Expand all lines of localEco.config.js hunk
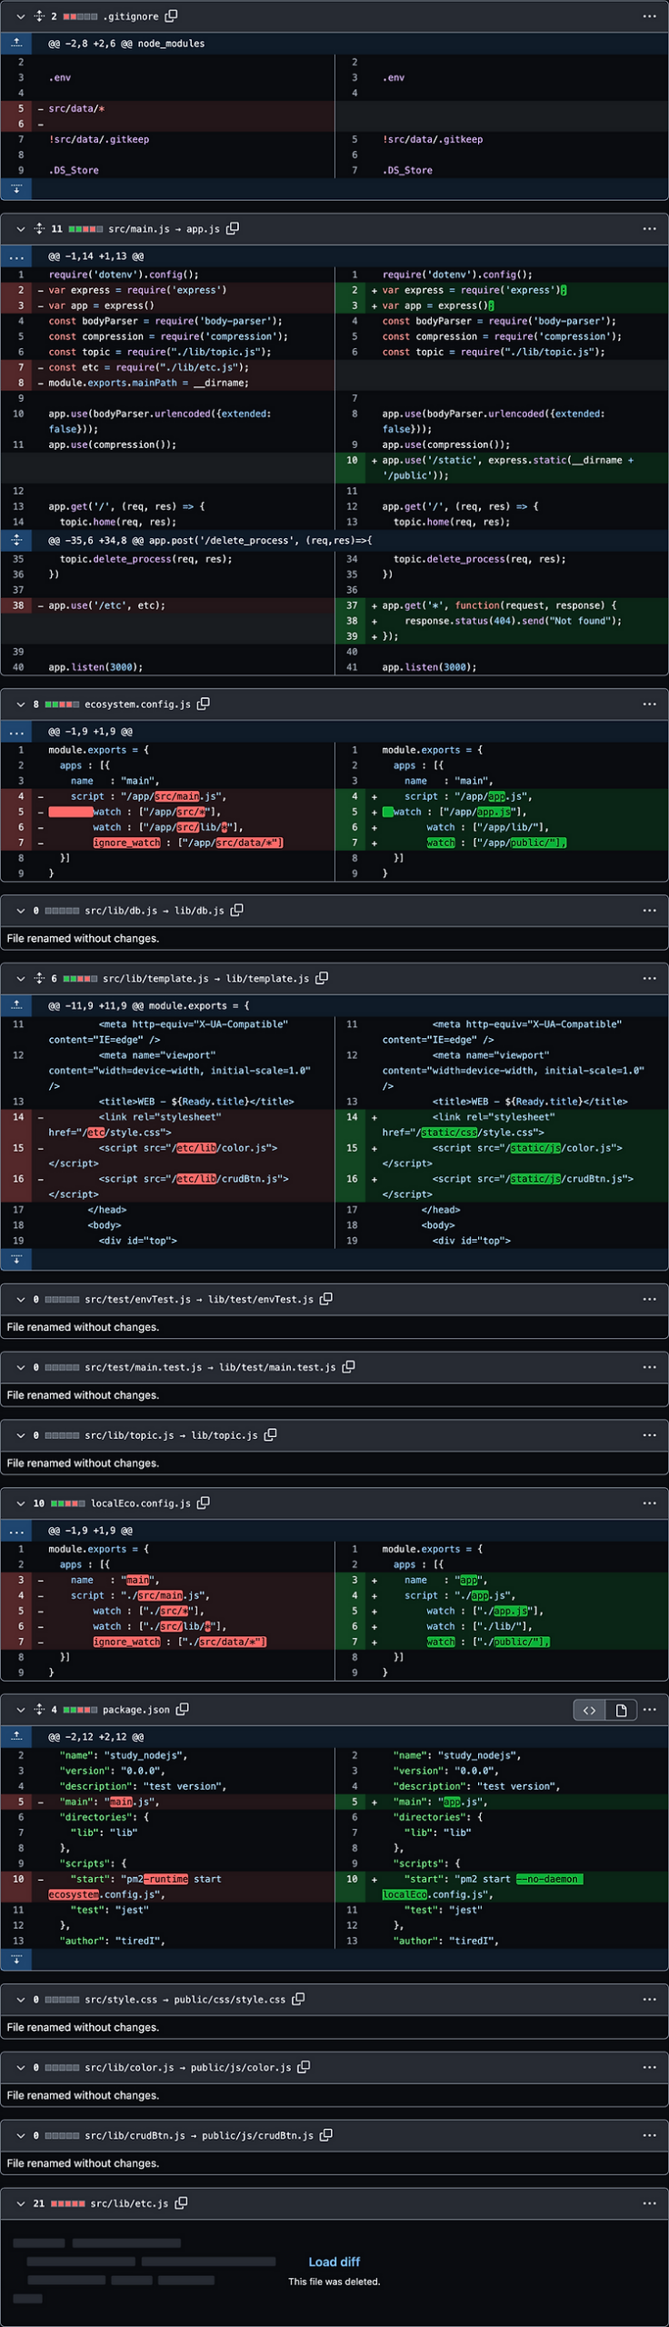This screenshot has height=2327, width=669. [16, 1530]
